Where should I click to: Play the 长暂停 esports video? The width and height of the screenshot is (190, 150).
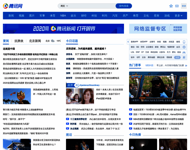(x=132, y=96)
